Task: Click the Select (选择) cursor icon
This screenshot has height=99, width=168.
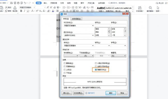Action: pos(158,8)
